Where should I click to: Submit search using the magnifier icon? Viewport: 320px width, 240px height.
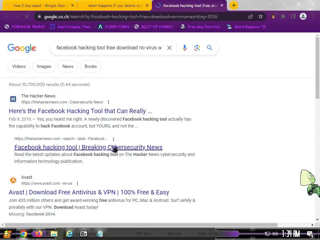(209, 48)
